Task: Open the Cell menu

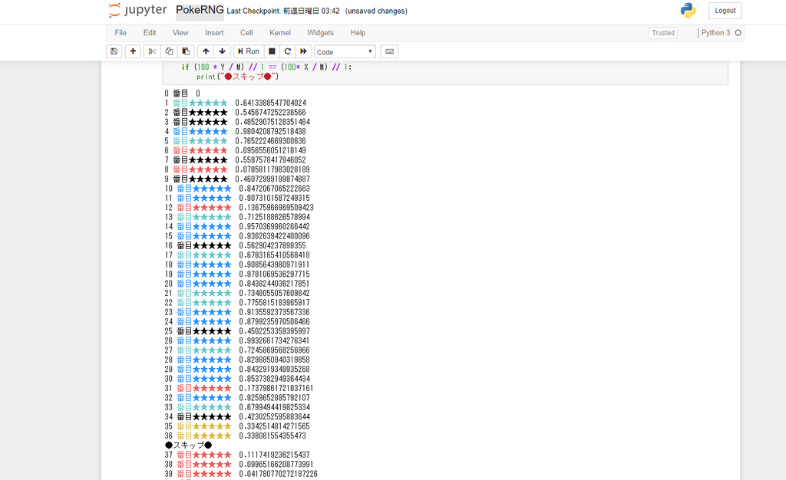Action: pos(246,32)
